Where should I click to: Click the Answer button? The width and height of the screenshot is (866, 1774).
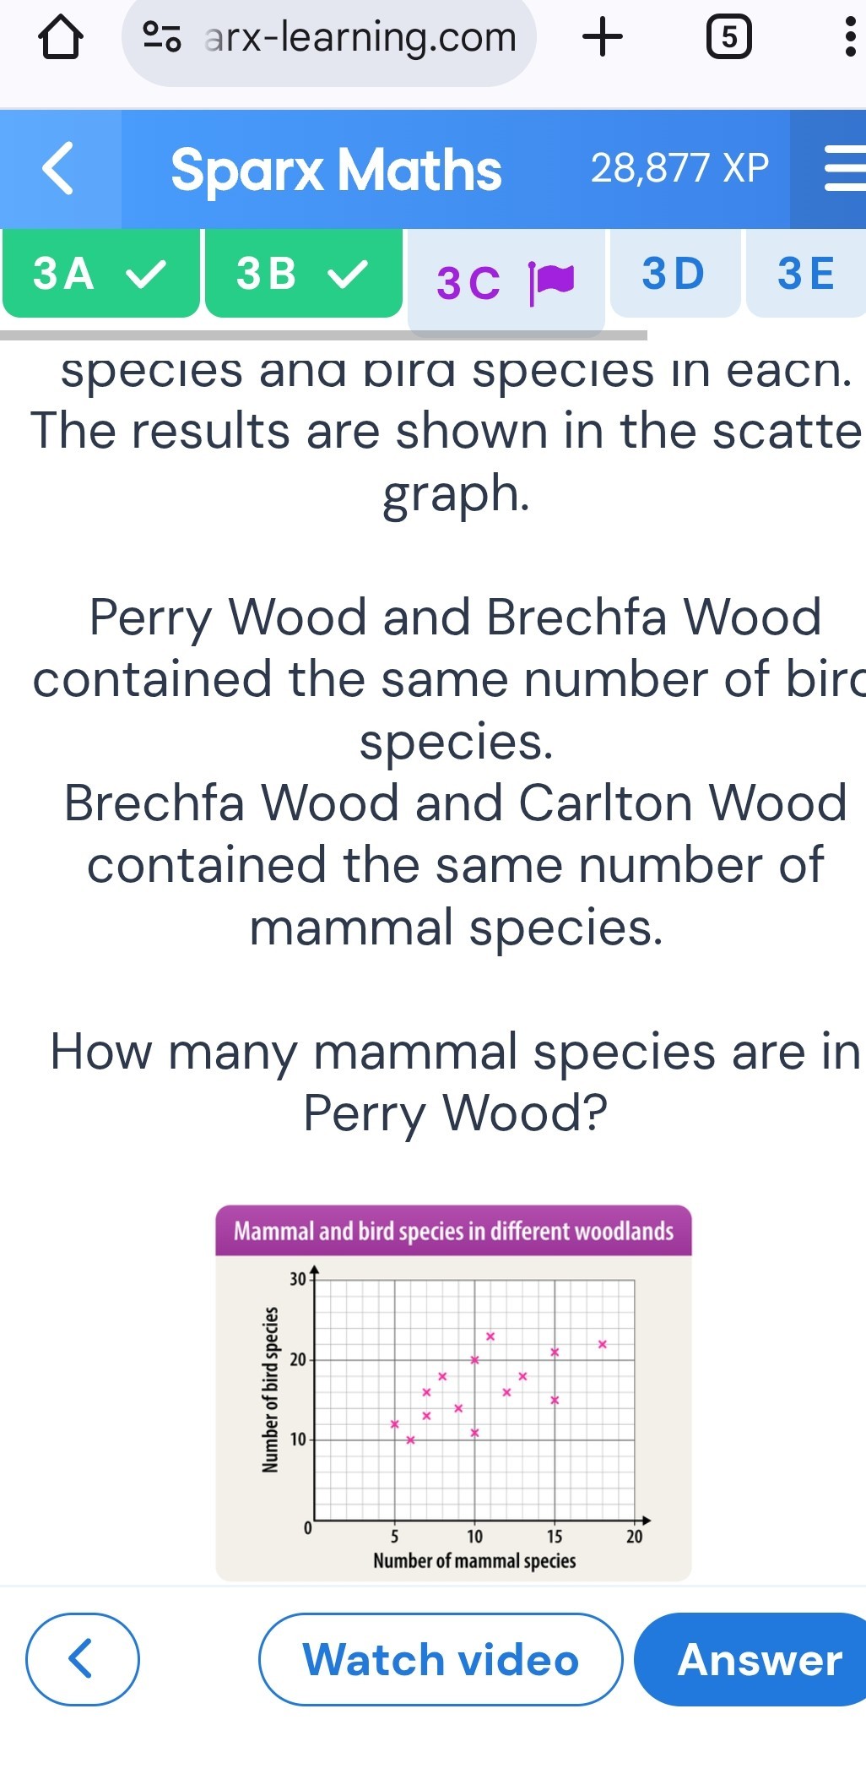click(751, 1659)
